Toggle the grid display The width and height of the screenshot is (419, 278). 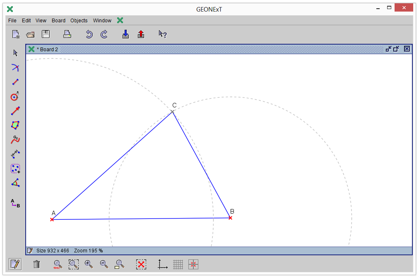coord(178,264)
